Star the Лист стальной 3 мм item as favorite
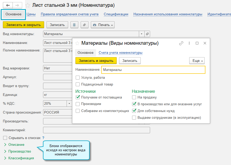 click(x=28, y=5)
